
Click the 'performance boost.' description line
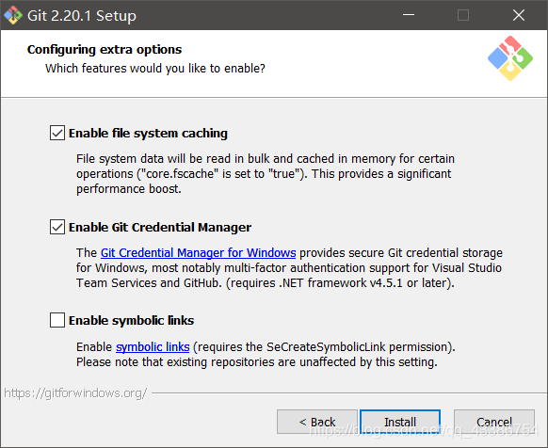click(x=129, y=188)
